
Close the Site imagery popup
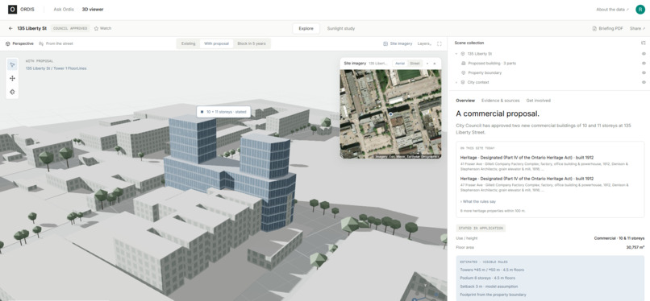pos(435,64)
